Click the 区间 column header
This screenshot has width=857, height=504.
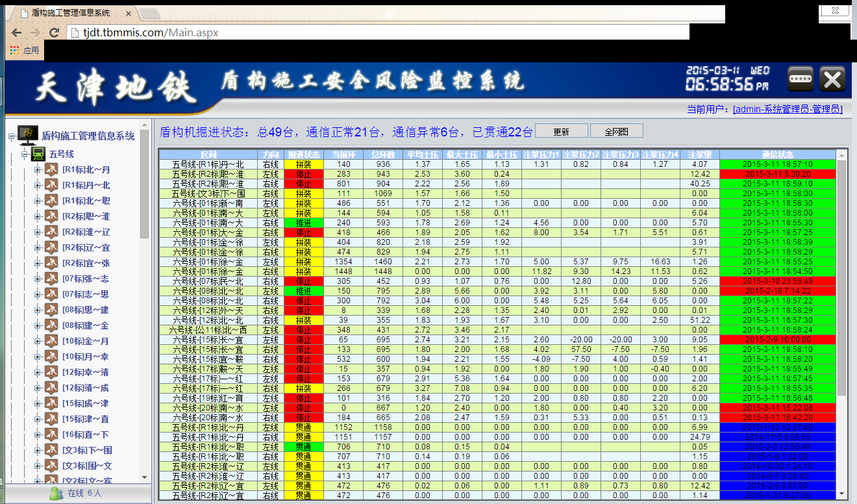[x=208, y=155]
